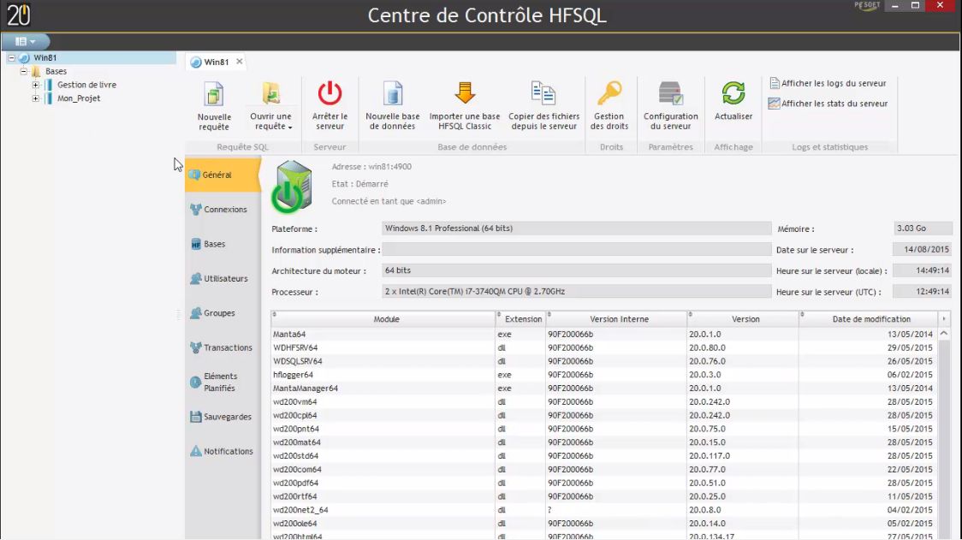Click the Mémoire value field
The height and width of the screenshot is (540, 962).
coord(923,228)
